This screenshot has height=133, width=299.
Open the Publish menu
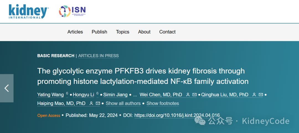point(99,32)
